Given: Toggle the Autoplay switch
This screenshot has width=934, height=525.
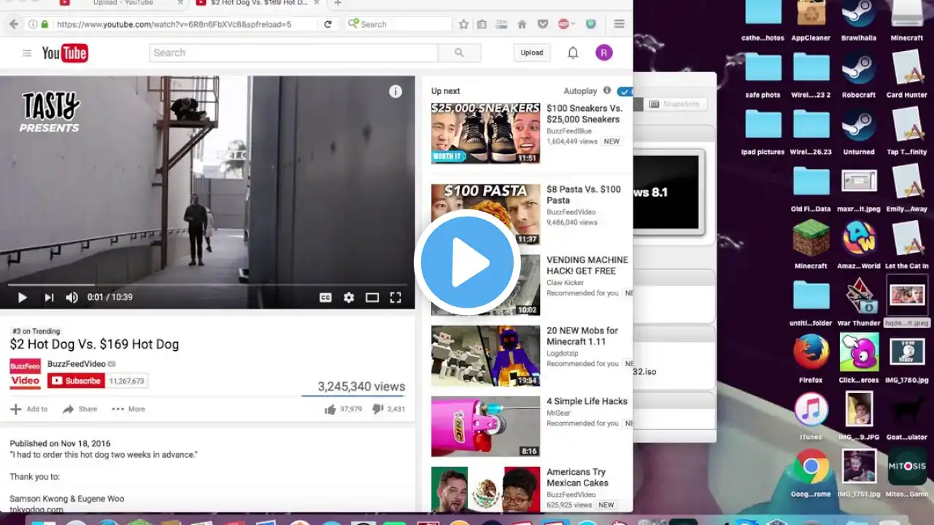Looking at the screenshot, I should [624, 91].
